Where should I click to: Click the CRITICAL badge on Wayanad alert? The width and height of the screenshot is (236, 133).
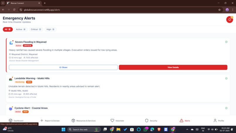pos(28,45)
